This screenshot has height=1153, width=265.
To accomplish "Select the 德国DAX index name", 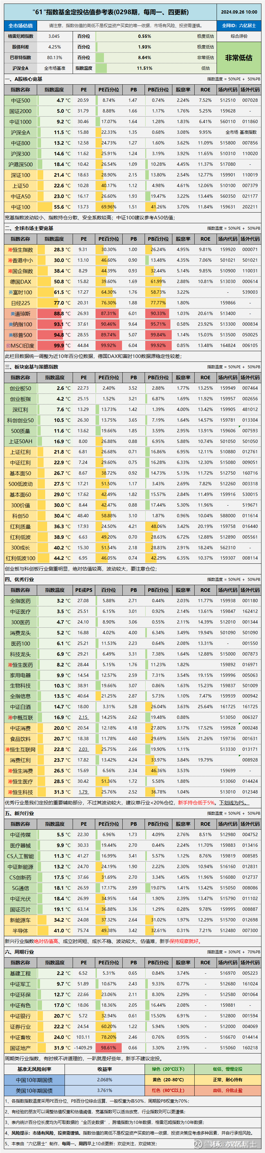I will coord(21,281).
